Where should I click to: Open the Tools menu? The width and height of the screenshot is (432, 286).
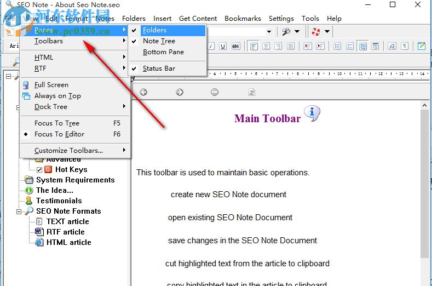tap(310, 19)
